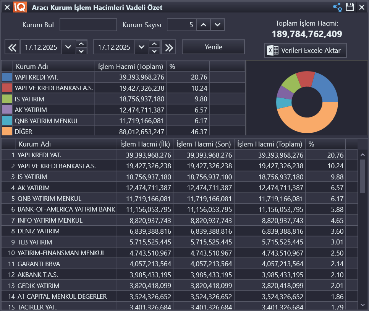Viewport: 369px width, 311px height.
Task: Export data with Verileri Excele Aktar
Action: click(305, 50)
